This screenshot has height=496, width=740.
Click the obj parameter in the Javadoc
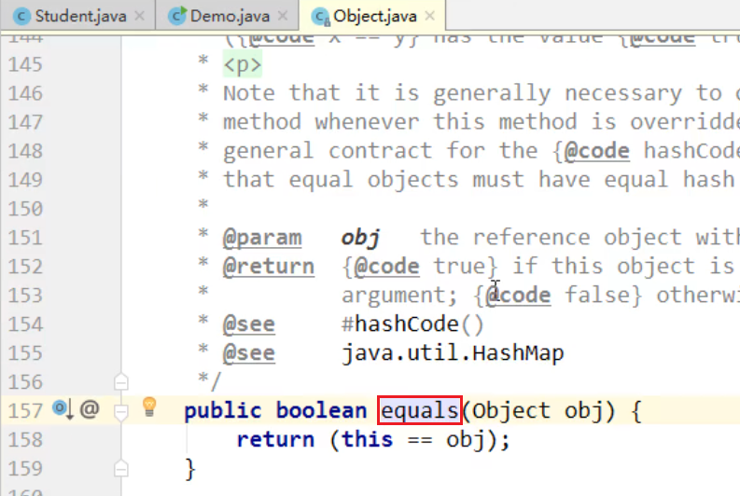click(361, 238)
